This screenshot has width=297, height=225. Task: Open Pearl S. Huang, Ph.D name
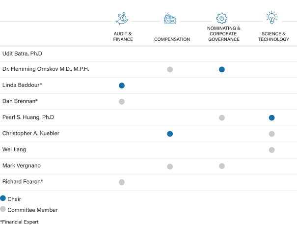(x=28, y=117)
